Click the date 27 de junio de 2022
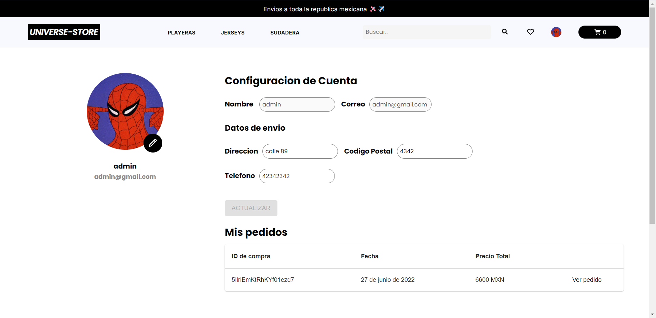656x318 pixels. 387,280
